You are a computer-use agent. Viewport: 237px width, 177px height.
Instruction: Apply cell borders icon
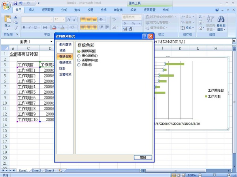[x=45, y=28]
